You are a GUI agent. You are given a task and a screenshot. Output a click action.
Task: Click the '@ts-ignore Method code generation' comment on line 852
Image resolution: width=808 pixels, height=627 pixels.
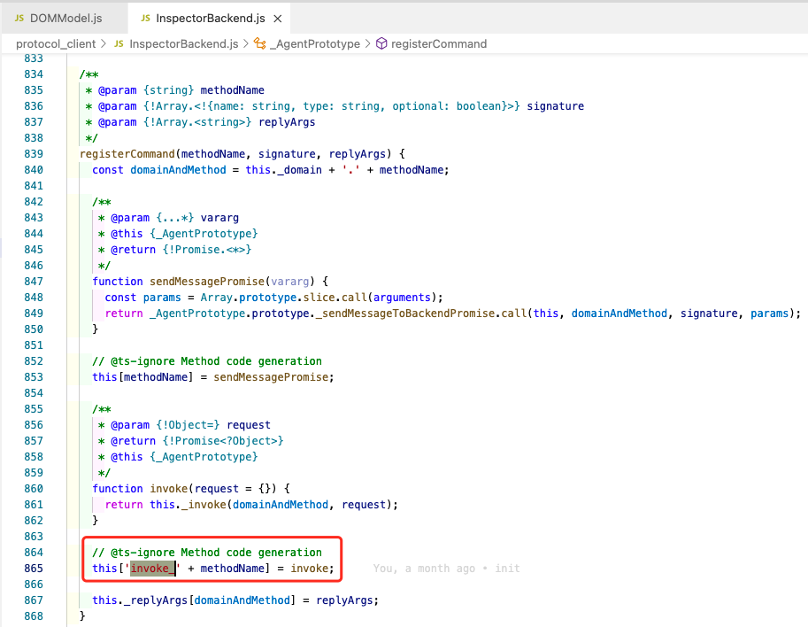pos(206,361)
